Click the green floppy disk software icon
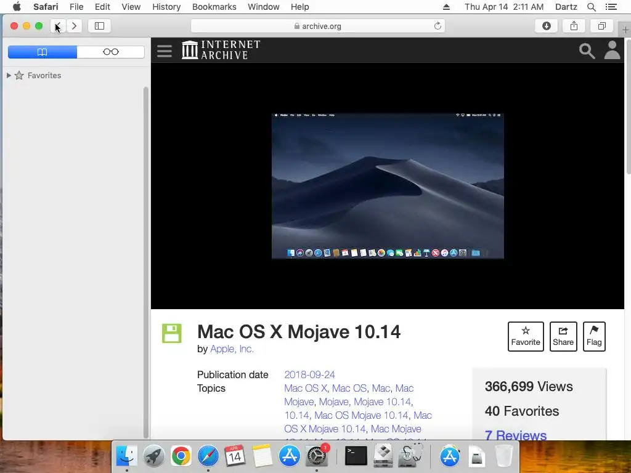 (172, 333)
